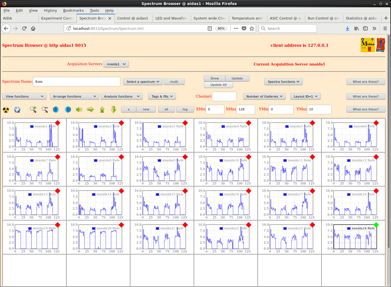Click the zoom in magnifier icon

33,110
